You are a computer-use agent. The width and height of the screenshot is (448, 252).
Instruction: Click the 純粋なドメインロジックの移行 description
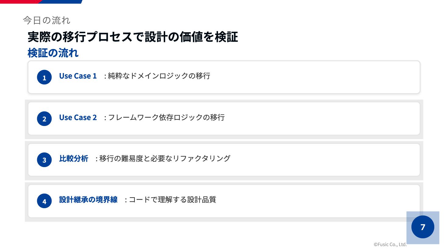(x=159, y=76)
